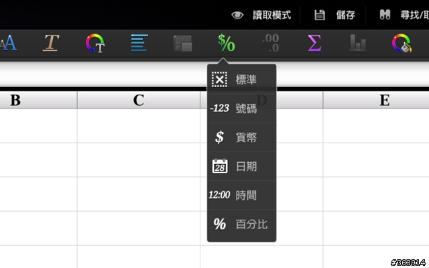429x268 pixels.
Task: Choose 號碼 number format
Action: coord(241,109)
